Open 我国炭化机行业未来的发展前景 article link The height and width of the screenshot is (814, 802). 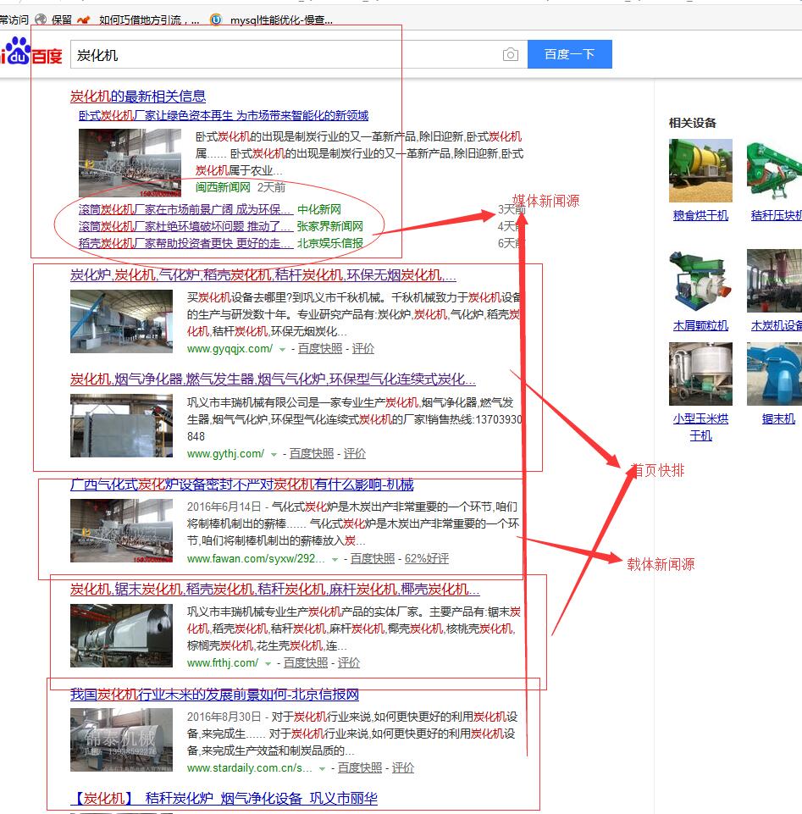point(214,695)
